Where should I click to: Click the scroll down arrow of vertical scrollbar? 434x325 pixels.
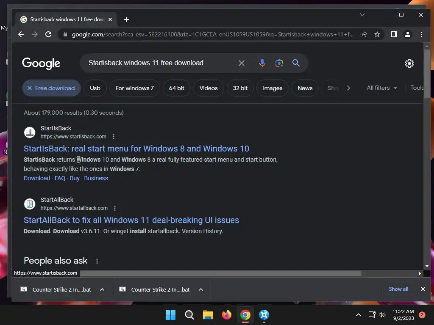[426, 266]
